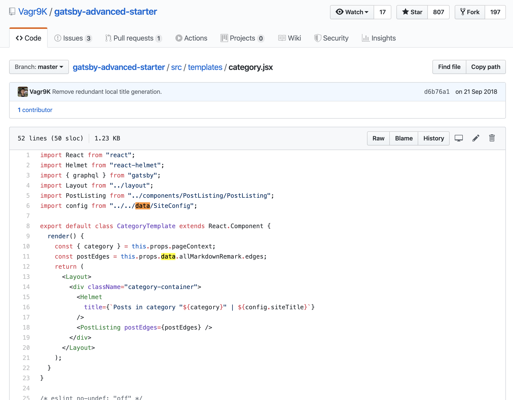The image size is (513, 400).
Task: View the 807 stargazers count
Action: (438, 12)
